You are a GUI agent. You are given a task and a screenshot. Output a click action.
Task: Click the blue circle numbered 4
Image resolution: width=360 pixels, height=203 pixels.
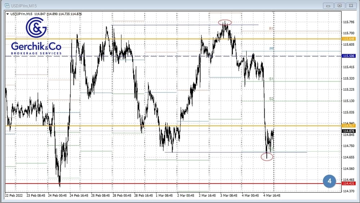(329, 181)
